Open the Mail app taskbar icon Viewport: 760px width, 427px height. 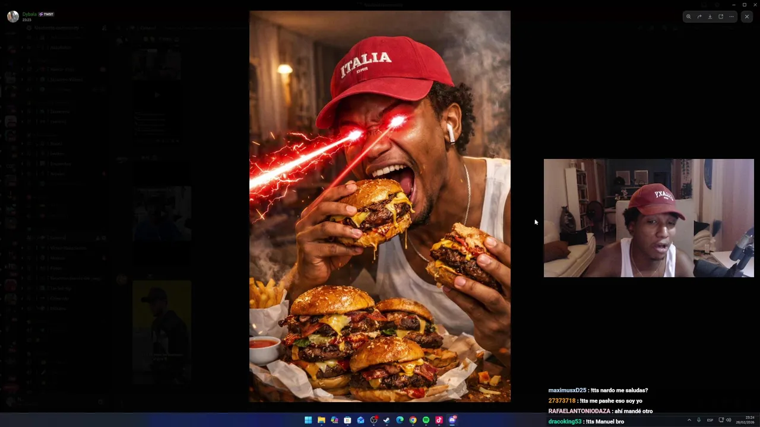(x=360, y=420)
